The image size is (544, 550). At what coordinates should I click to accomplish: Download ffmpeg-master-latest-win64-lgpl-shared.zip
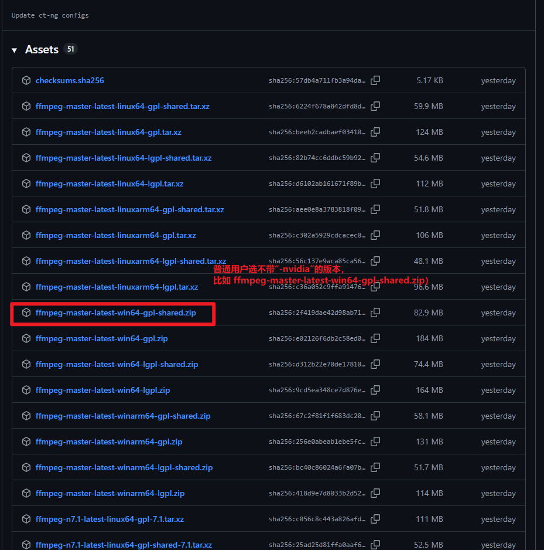click(117, 365)
